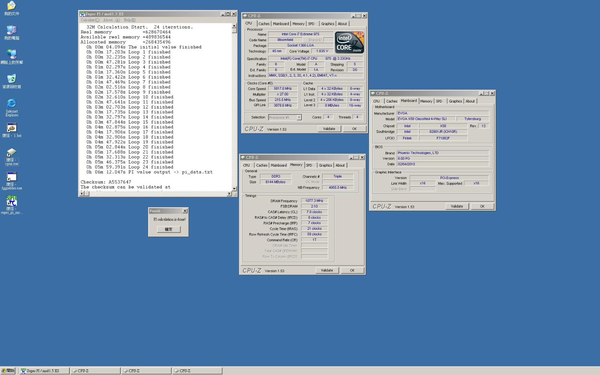
Task: Expand the Processor #1 selection dropdown
Action: [x=299, y=117]
